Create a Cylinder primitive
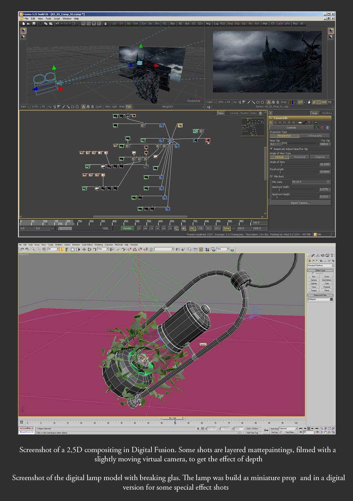 314,283
